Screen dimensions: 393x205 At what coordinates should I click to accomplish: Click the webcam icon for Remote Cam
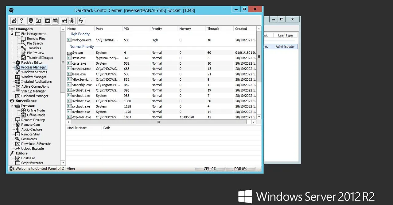pos(18,125)
